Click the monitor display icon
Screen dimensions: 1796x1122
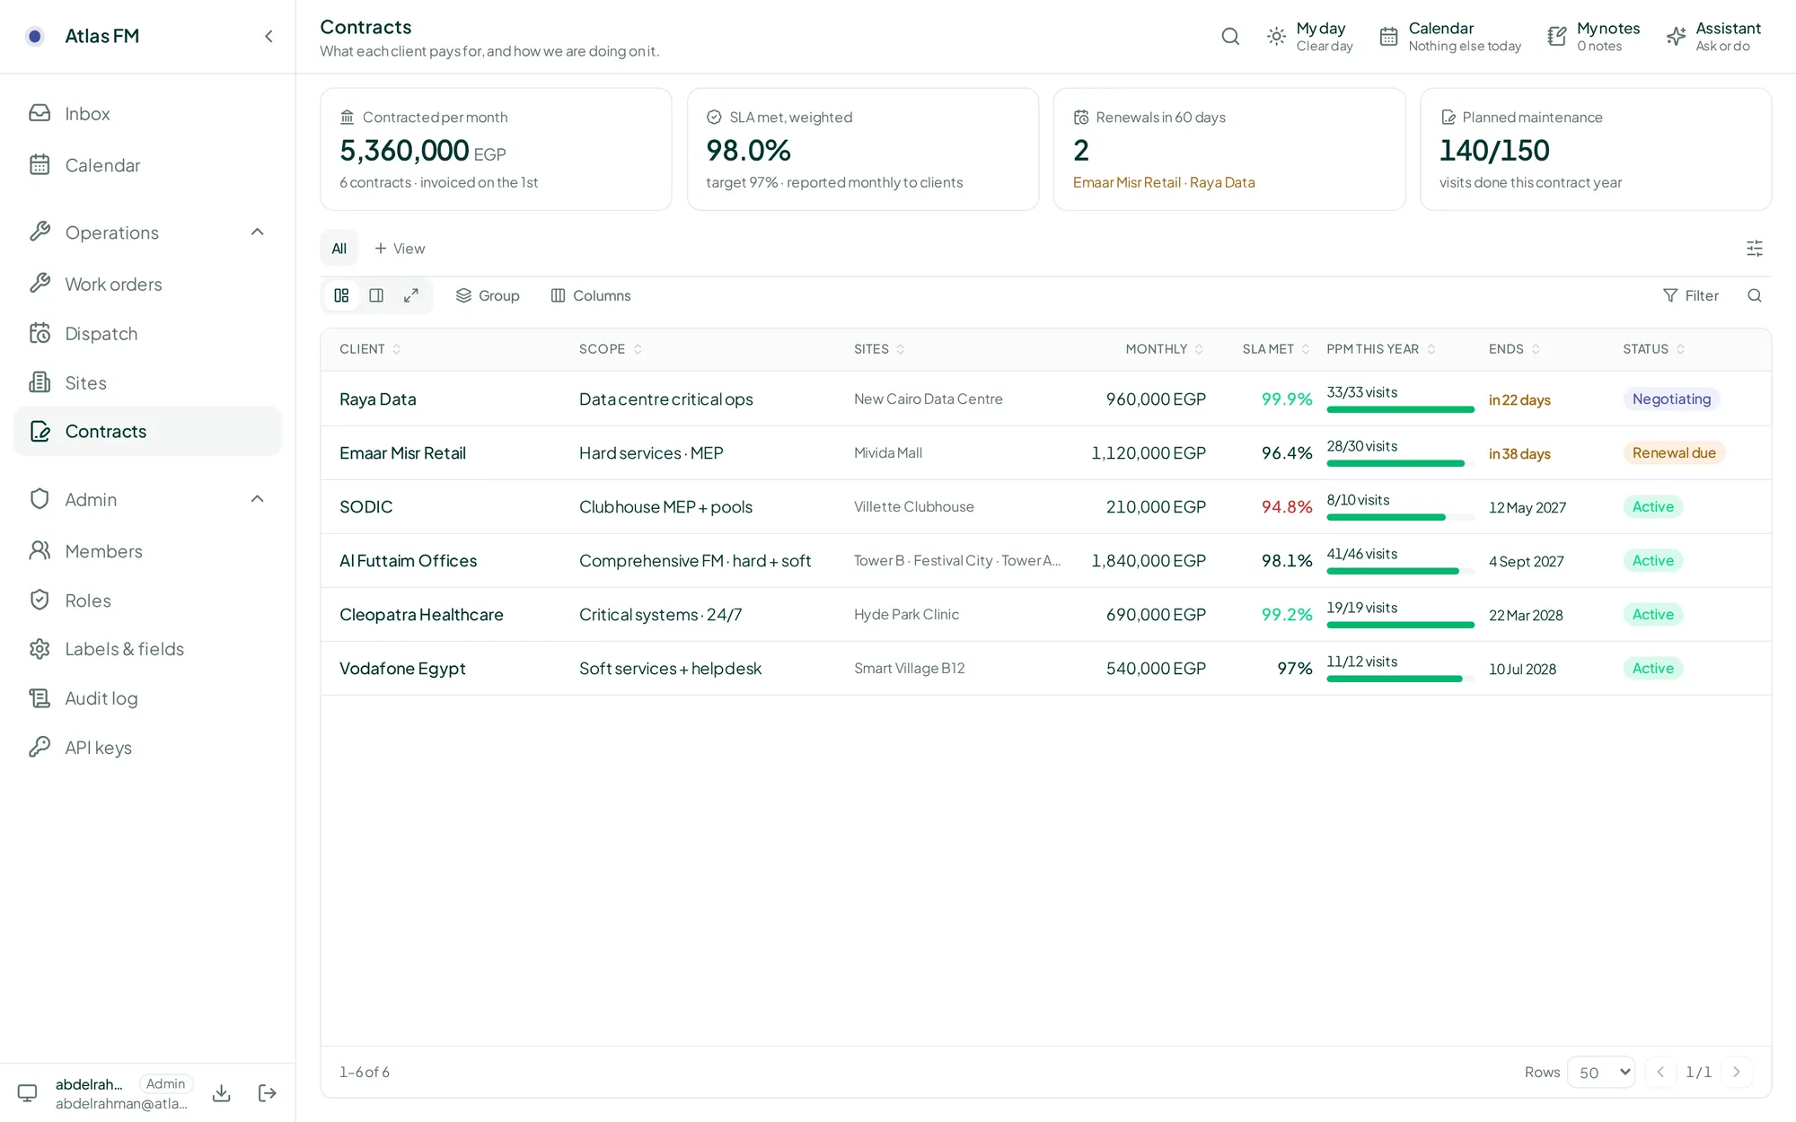pos(28,1092)
